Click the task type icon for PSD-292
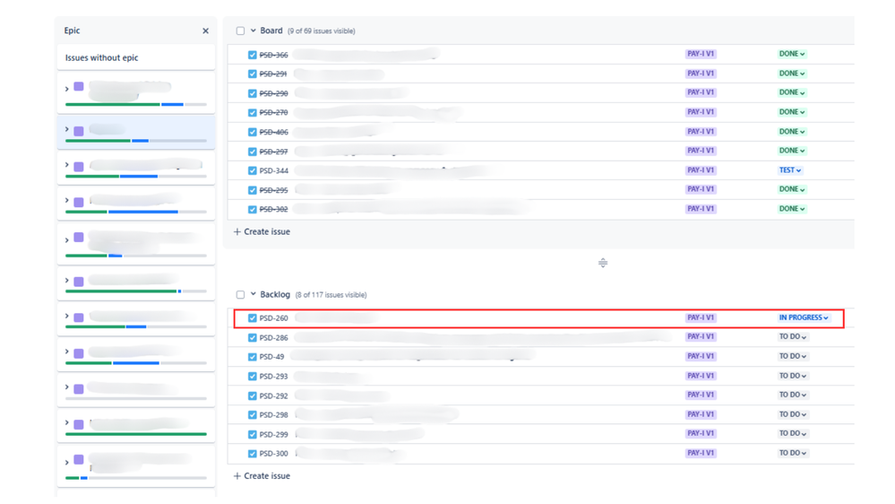The width and height of the screenshot is (895, 504). [253, 395]
